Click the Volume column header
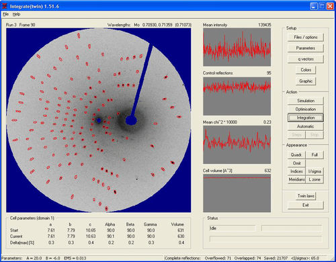Screen dimensions: 336x262 [177, 224]
